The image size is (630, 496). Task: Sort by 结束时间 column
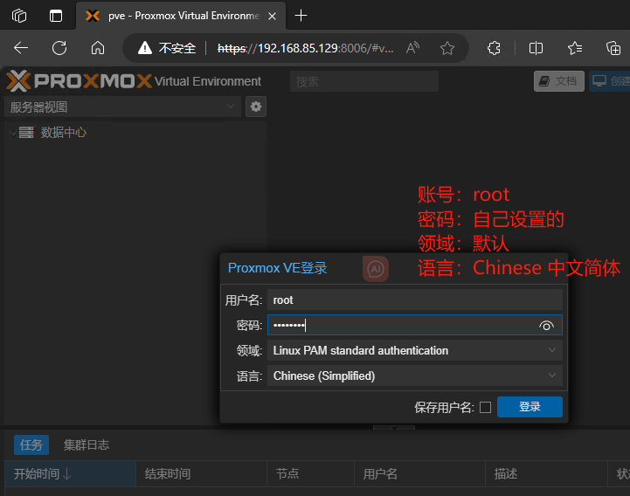[201, 474]
